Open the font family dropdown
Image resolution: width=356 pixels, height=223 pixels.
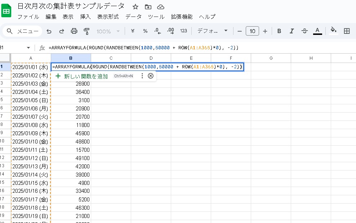211,31
